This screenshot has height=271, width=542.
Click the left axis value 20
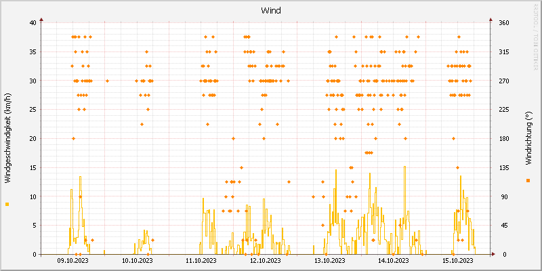pos(33,139)
